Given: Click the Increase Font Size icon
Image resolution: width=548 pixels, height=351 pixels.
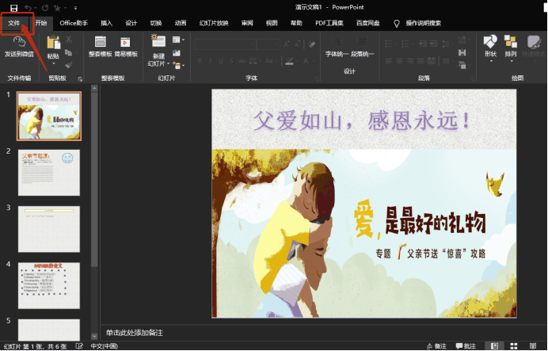Looking at the screenshot, I should coord(287,44).
